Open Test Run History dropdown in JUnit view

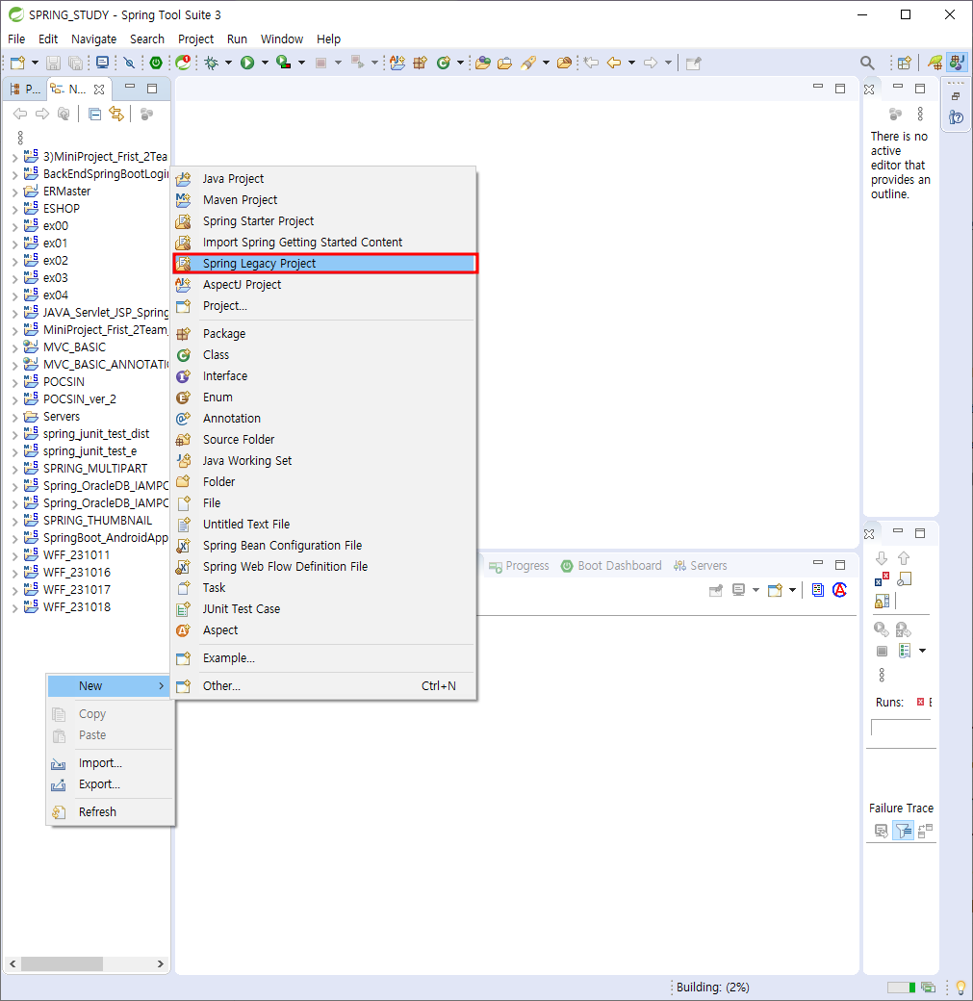(923, 651)
